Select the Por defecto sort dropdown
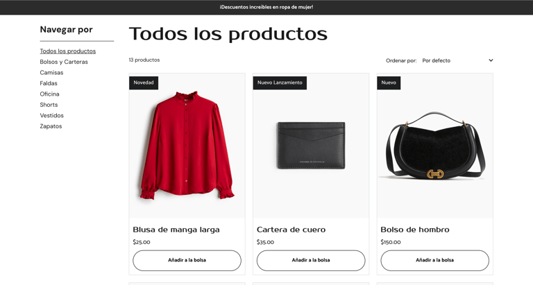This screenshot has width=533, height=285. tap(457, 60)
